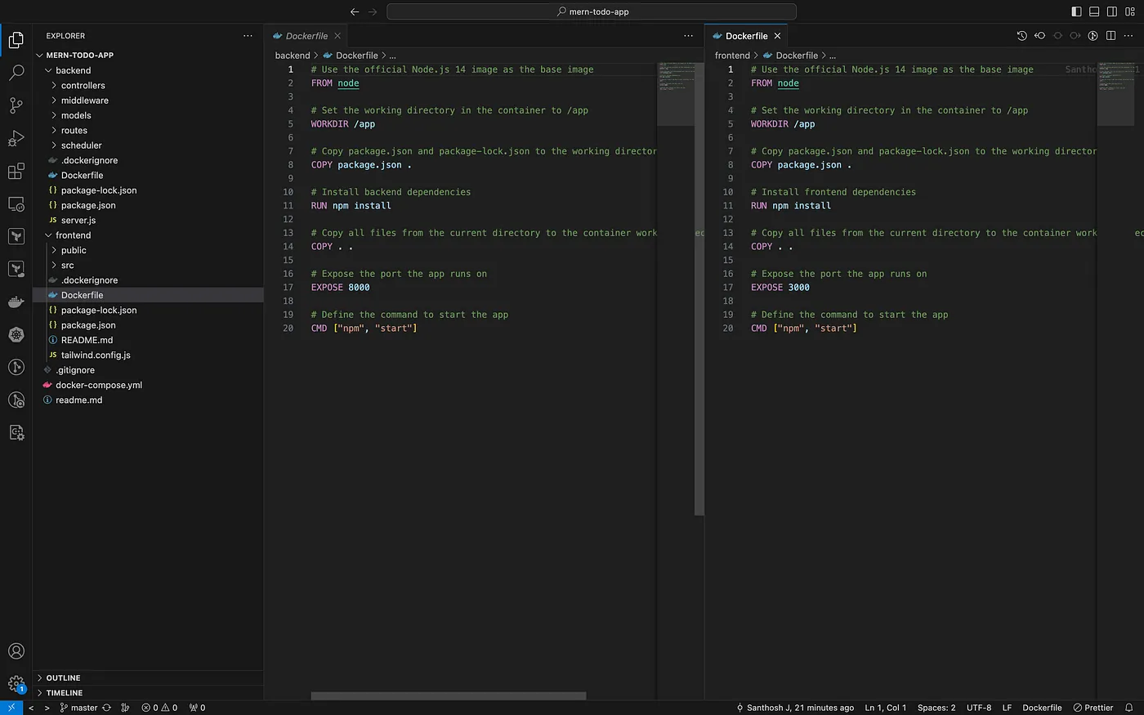Screen dimensions: 1144x715
Task: Close the left Dockerfile tab
Action: click(x=337, y=36)
